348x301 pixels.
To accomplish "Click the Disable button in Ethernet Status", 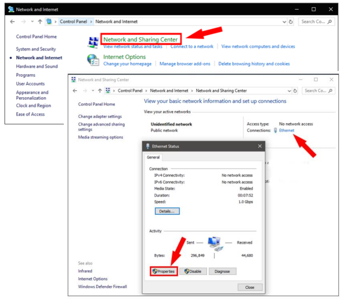I will coord(193,271).
